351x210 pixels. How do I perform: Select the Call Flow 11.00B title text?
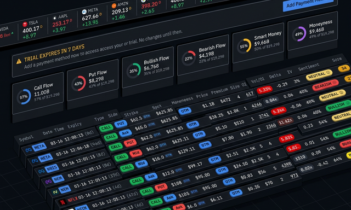tap(43, 90)
